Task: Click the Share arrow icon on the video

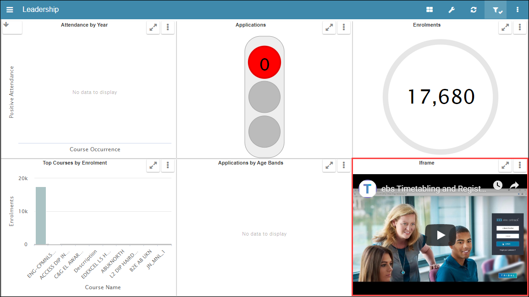Action: pos(514,185)
